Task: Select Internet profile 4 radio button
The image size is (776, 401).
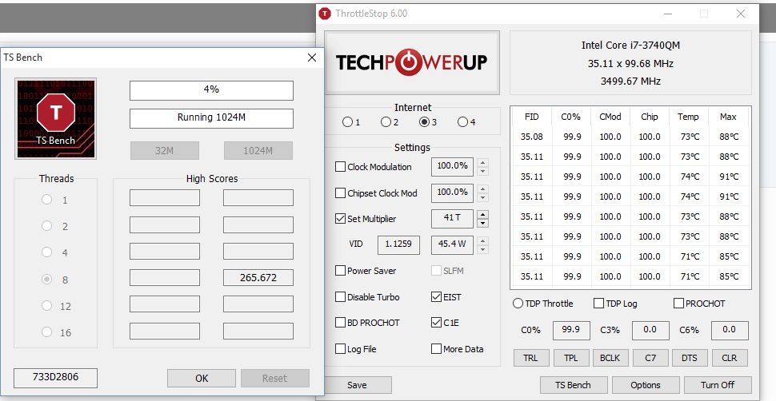Action: (x=462, y=121)
